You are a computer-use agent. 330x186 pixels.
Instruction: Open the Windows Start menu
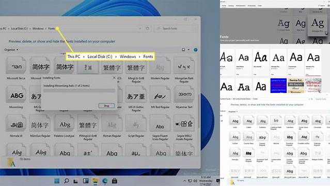point(57,181)
